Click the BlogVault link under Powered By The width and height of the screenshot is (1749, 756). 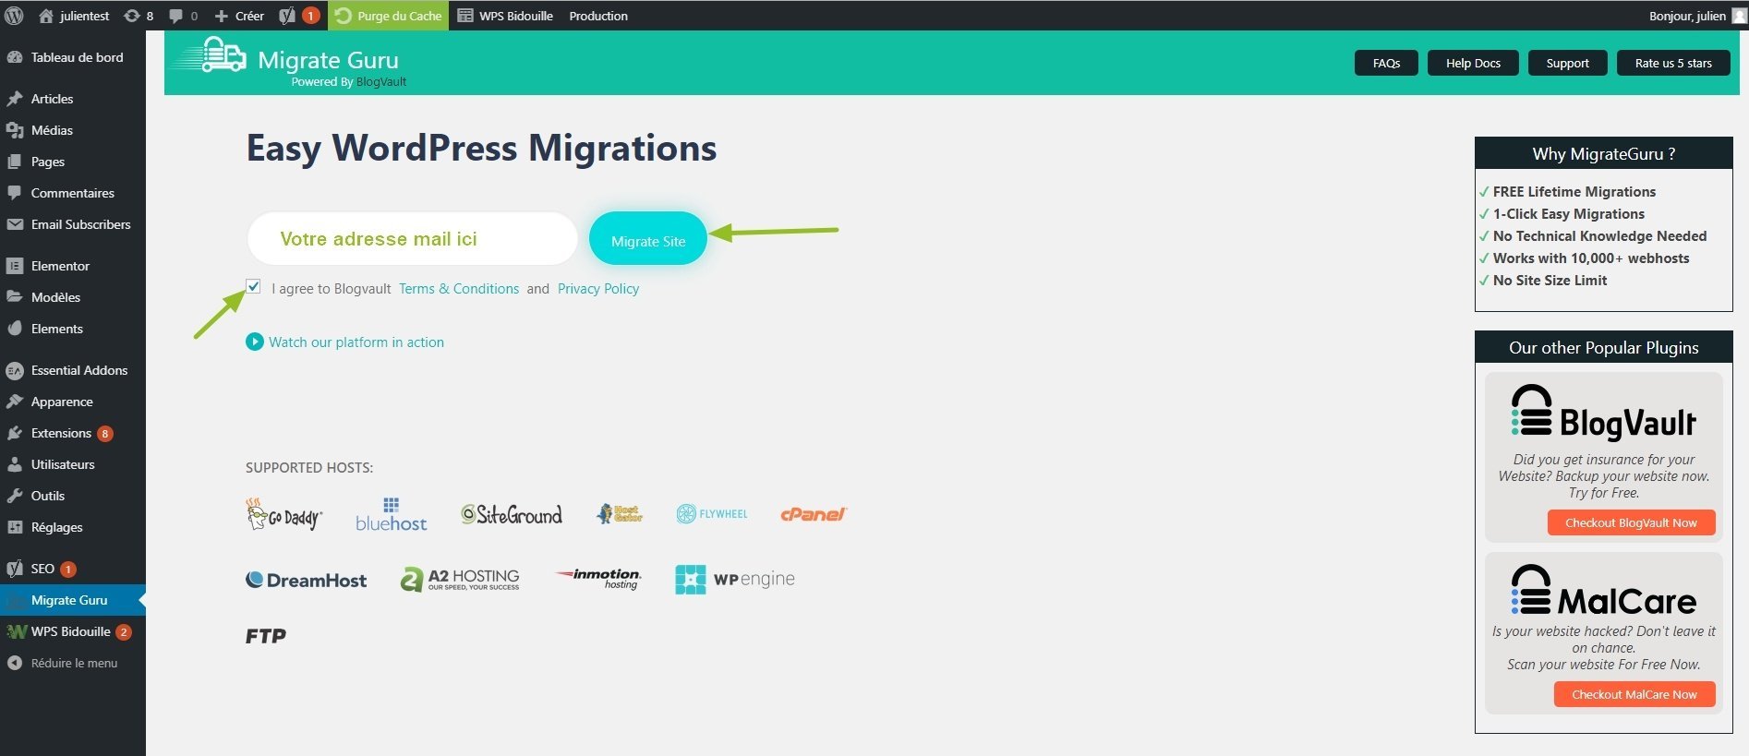click(381, 82)
